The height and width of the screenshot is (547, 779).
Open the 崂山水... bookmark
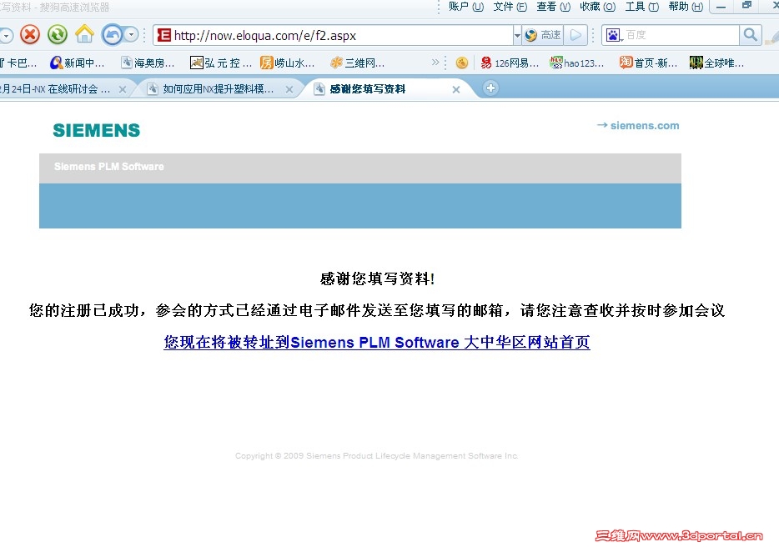(288, 63)
